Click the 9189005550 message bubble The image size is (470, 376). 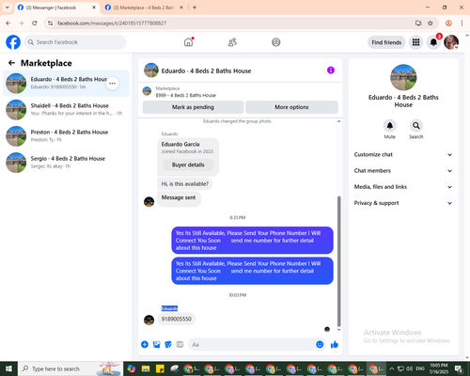click(176, 319)
